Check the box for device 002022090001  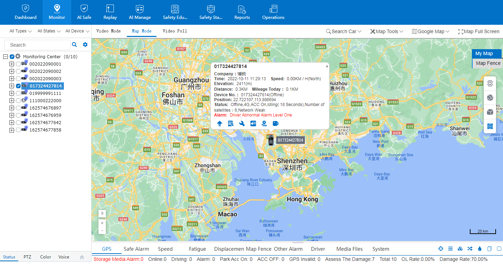pyautogui.click(x=18, y=64)
